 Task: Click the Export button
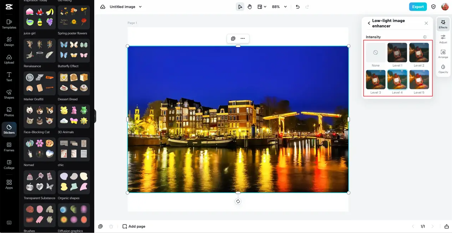418,7
